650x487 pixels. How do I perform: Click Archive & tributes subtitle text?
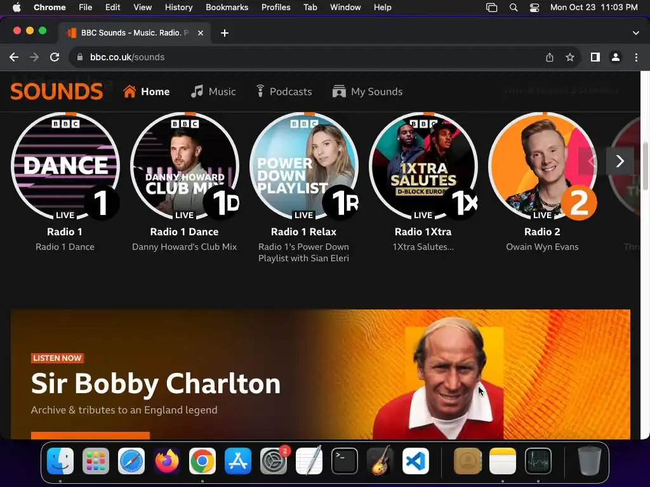click(124, 410)
